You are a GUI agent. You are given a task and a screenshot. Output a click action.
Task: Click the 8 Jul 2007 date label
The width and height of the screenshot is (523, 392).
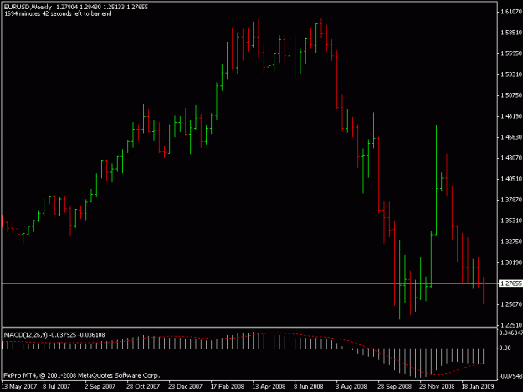56,387
